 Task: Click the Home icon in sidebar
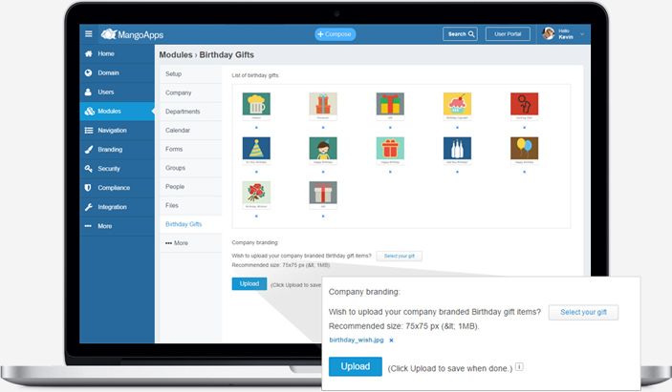pyautogui.click(x=88, y=53)
